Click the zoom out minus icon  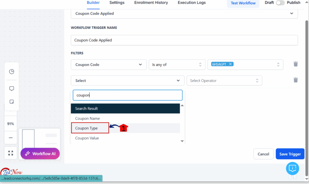(x=11, y=138)
